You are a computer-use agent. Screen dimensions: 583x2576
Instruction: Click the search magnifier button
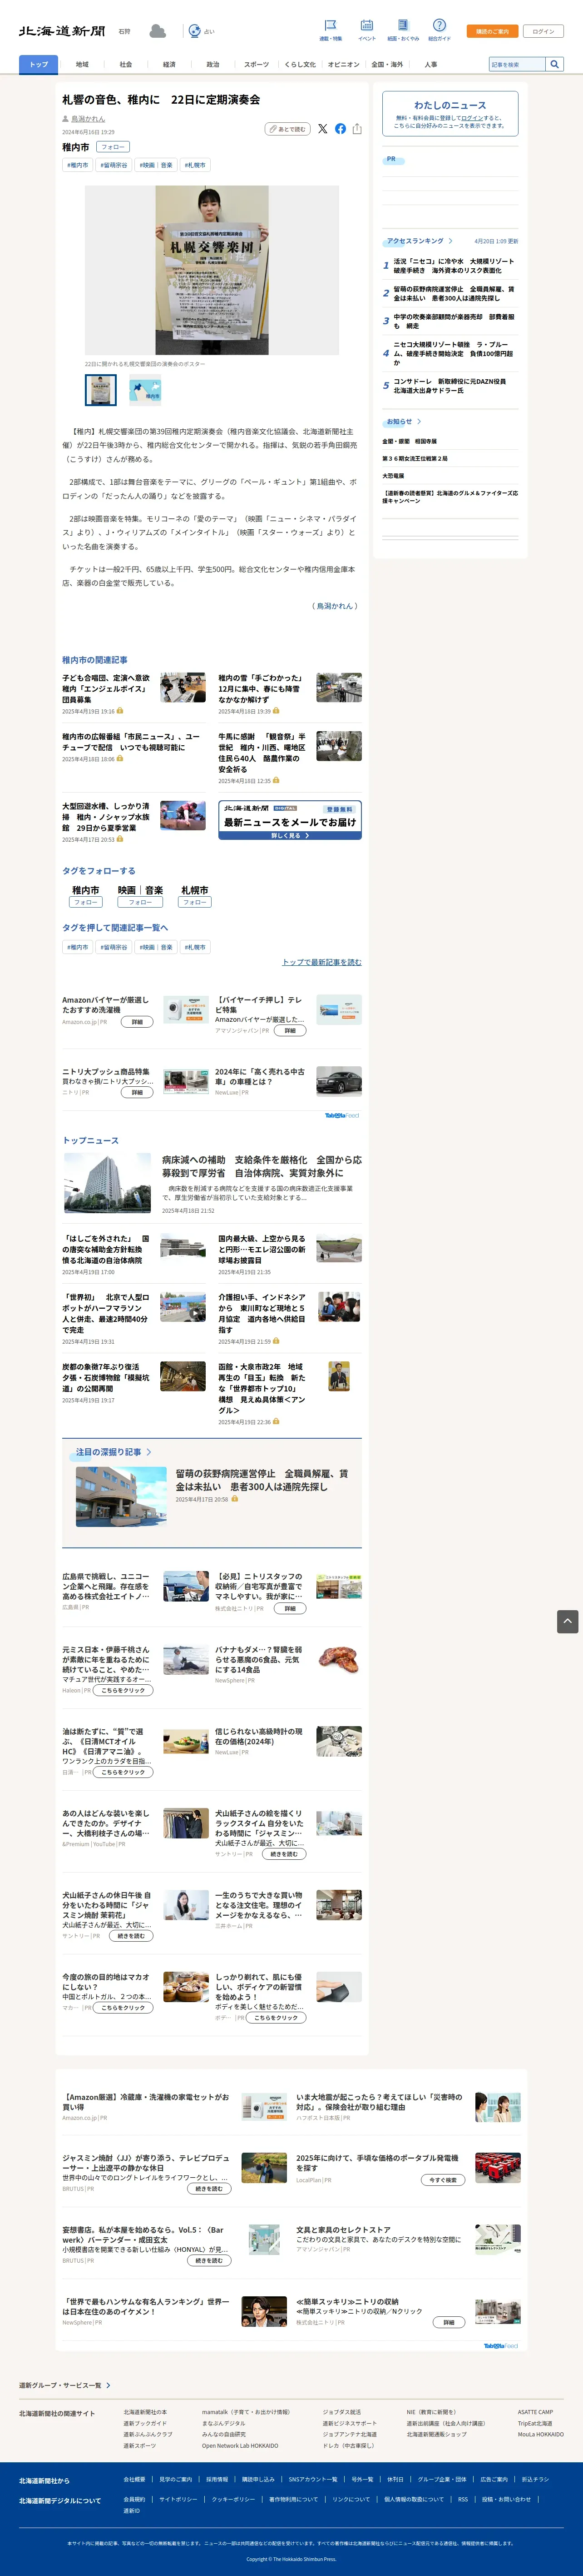click(x=554, y=64)
